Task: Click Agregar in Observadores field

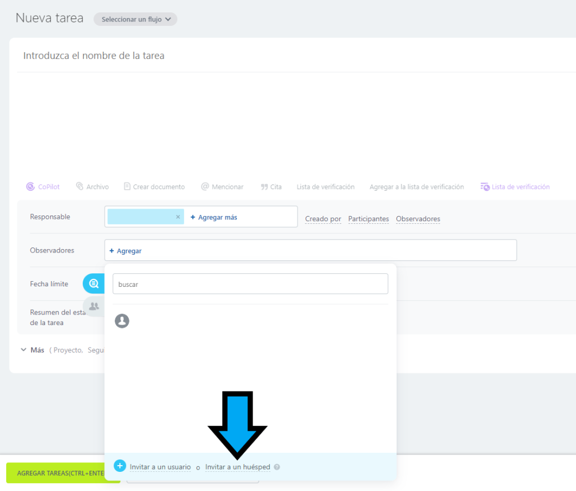Action: (125, 251)
